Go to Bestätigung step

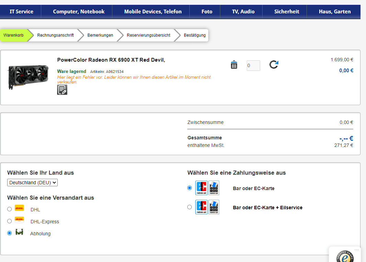point(195,35)
